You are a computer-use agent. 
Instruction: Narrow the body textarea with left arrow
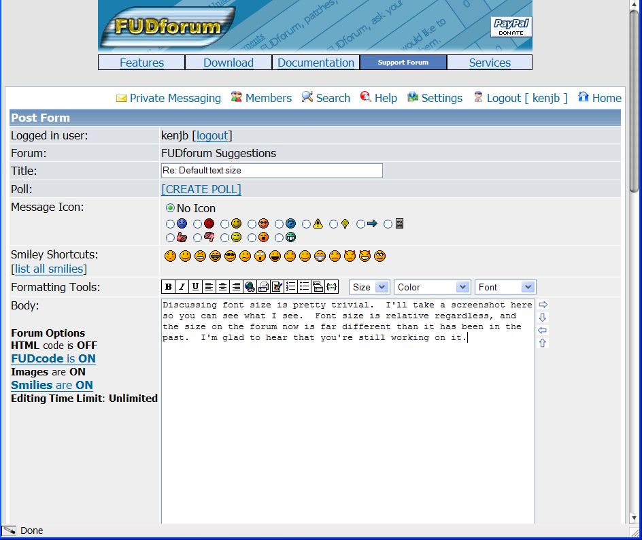[543, 330]
